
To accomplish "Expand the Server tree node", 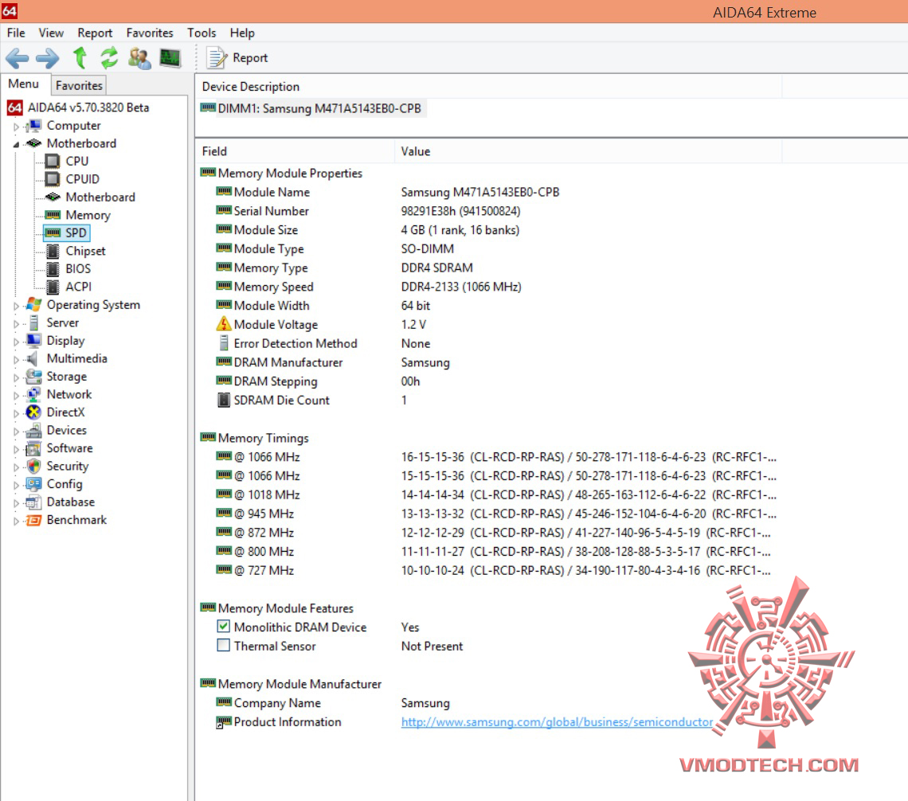I will pos(16,323).
